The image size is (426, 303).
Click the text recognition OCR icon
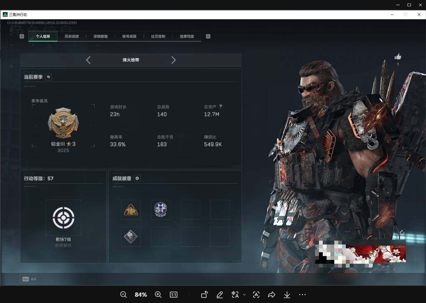click(x=256, y=295)
